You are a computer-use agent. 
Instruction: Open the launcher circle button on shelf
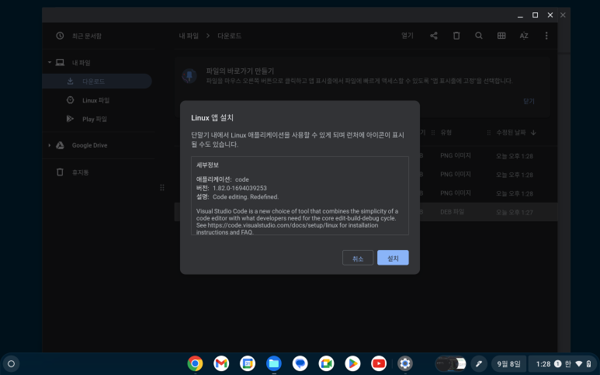[11, 364]
